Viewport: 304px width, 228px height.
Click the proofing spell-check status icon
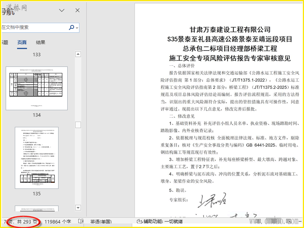81,222
